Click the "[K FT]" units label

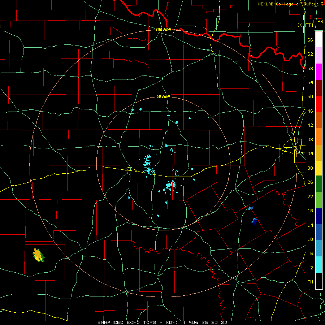[305, 25]
